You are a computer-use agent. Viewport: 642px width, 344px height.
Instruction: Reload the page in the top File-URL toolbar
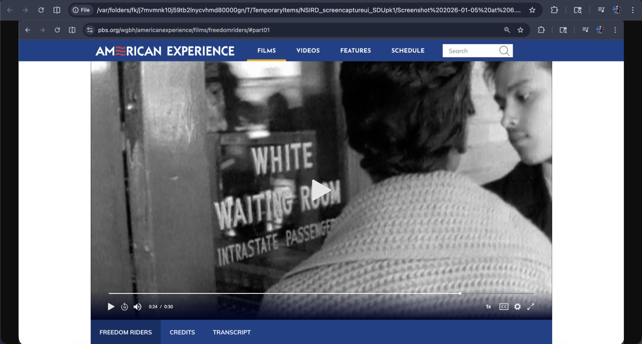point(41,10)
